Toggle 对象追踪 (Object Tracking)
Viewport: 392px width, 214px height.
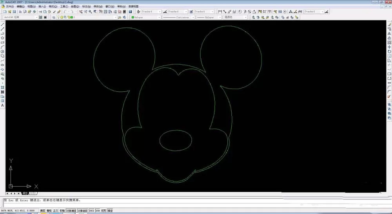tap(82, 211)
